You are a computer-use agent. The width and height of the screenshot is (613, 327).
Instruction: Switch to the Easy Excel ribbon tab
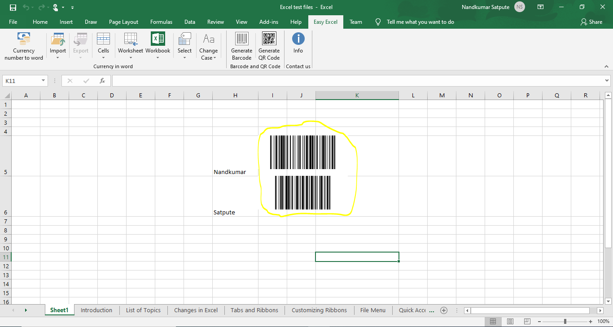click(x=325, y=22)
